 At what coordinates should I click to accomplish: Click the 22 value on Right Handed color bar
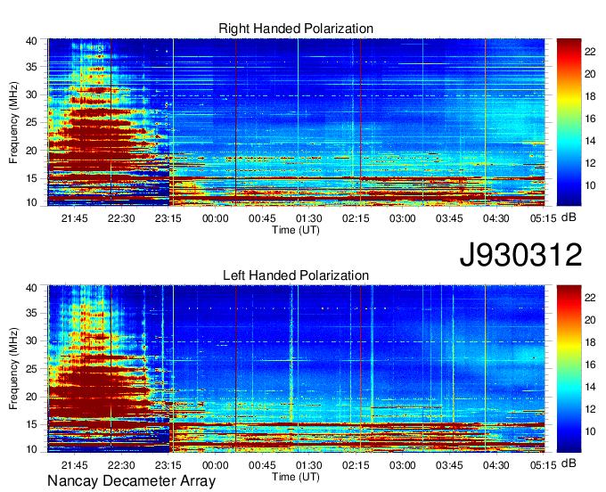pyautogui.click(x=590, y=52)
